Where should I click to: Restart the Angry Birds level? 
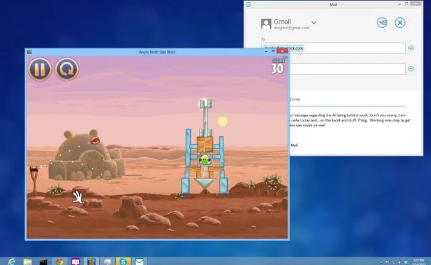tap(66, 69)
